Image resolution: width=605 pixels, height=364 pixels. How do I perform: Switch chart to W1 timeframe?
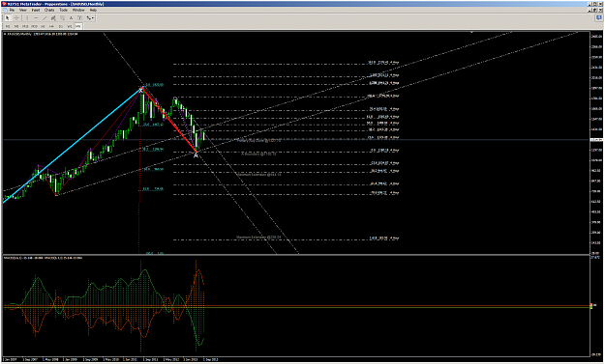69,26
